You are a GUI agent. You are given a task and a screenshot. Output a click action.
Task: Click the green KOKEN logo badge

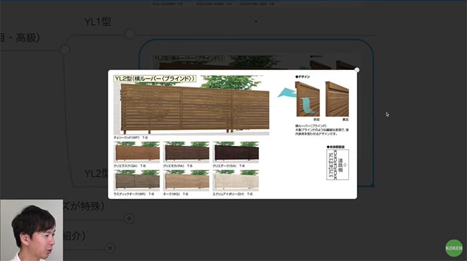point(454,248)
